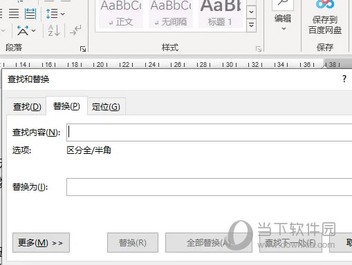Open the paragraph settings dialog launcher

tap(83, 49)
